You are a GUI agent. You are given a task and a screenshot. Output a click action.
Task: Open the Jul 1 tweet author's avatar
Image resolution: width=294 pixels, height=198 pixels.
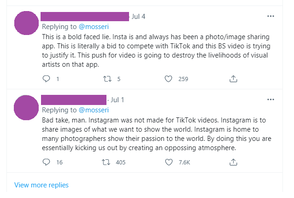pyautogui.click(x=26, y=108)
